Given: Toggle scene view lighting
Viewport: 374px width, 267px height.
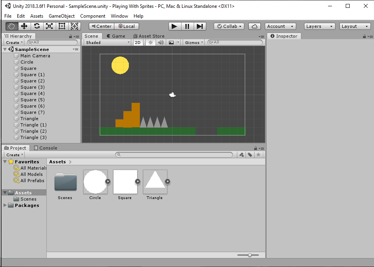Looking at the screenshot, I should click(x=151, y=42).
